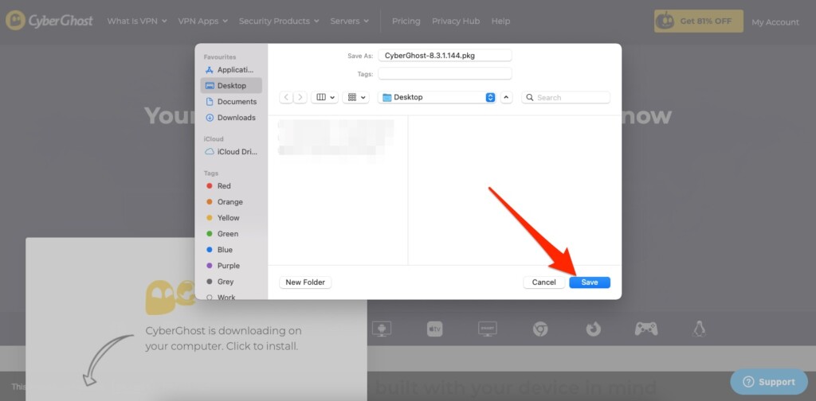Click into the Tags input field

pos(445,74)
